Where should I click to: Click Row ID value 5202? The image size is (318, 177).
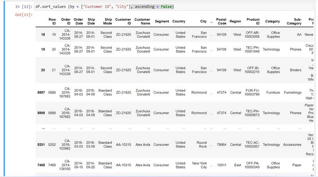[x=52, y=145]
